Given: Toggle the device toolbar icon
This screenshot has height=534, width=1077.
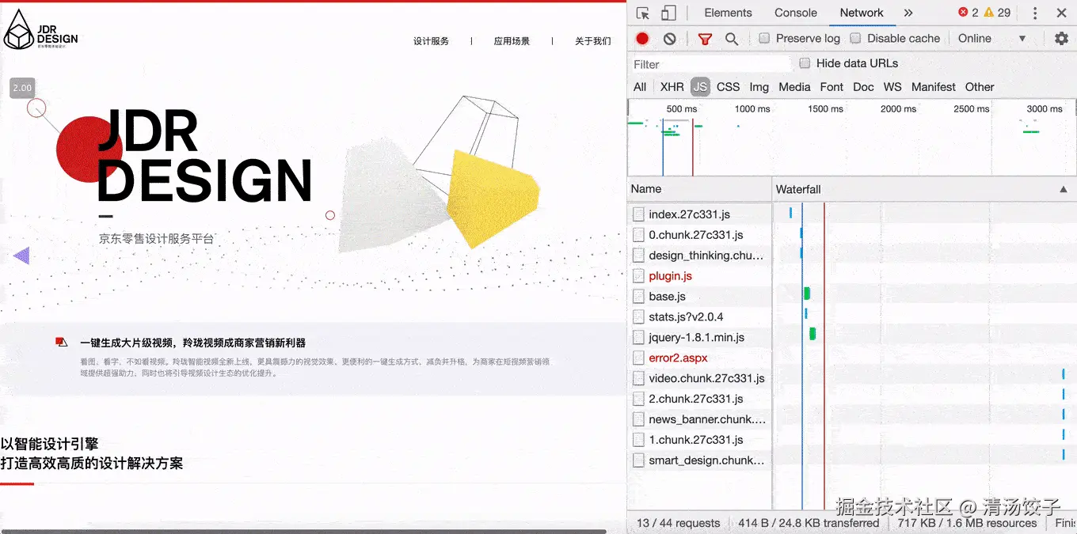Looking at the screenshot, I should point(668,13).
